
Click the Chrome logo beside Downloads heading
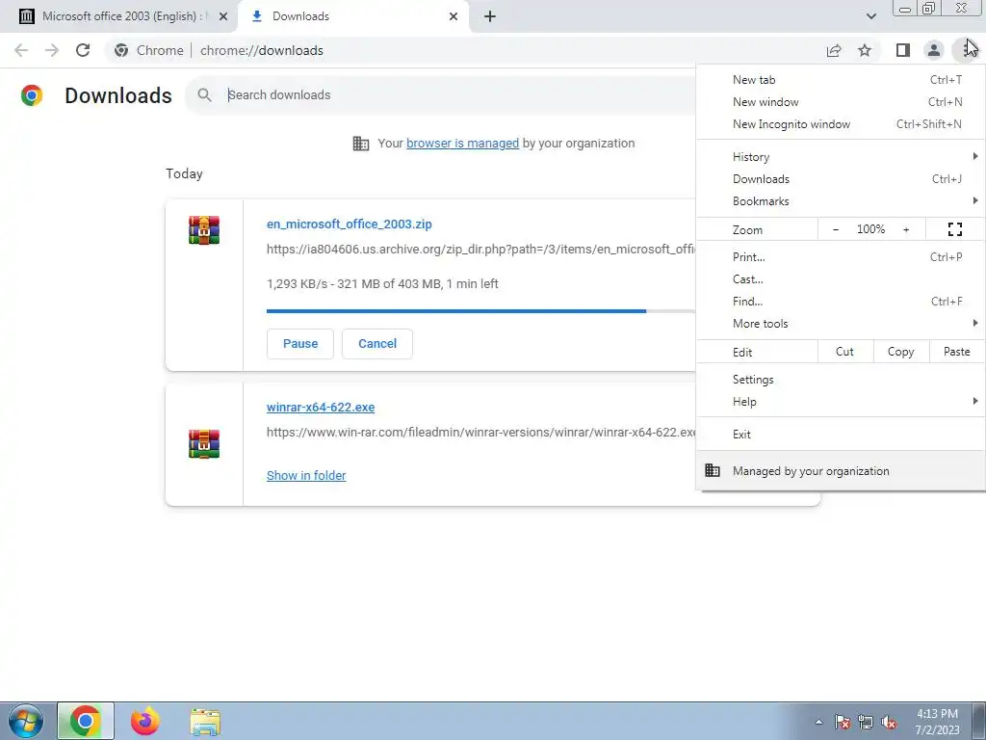click(x=32, y=95)
